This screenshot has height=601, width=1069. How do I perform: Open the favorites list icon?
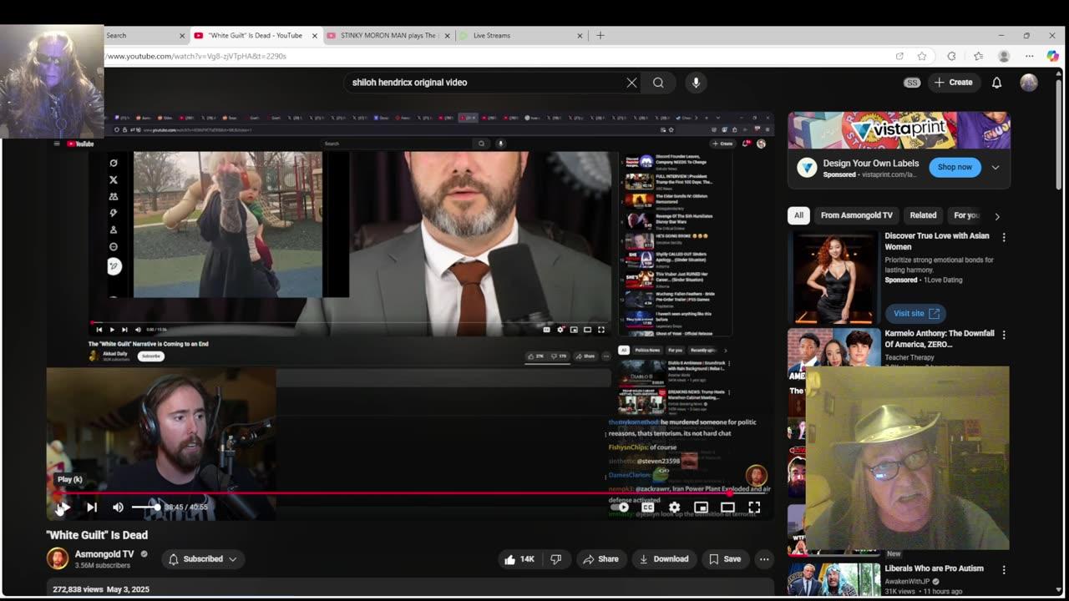click(978, 56)
